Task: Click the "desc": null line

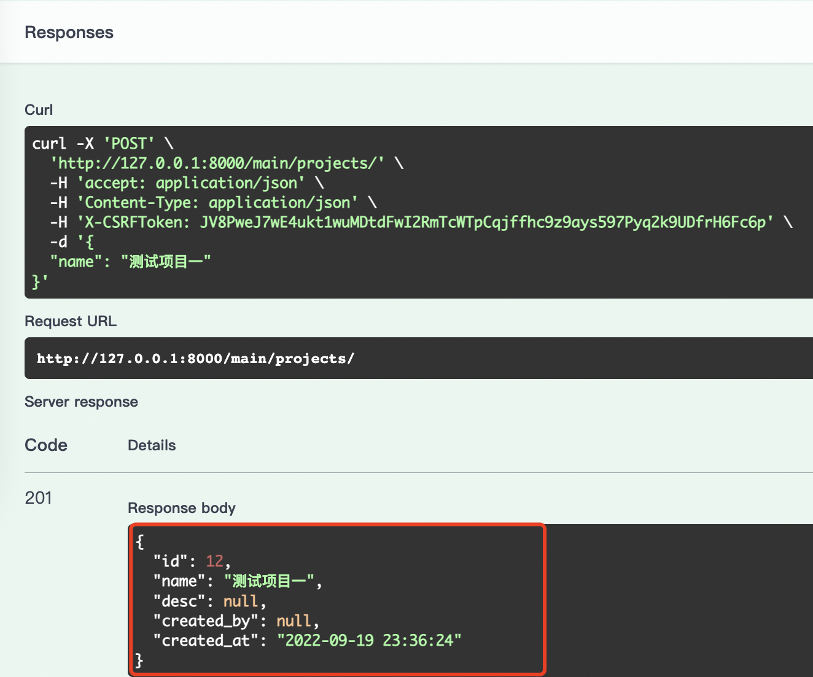Action: coord(209,601)
